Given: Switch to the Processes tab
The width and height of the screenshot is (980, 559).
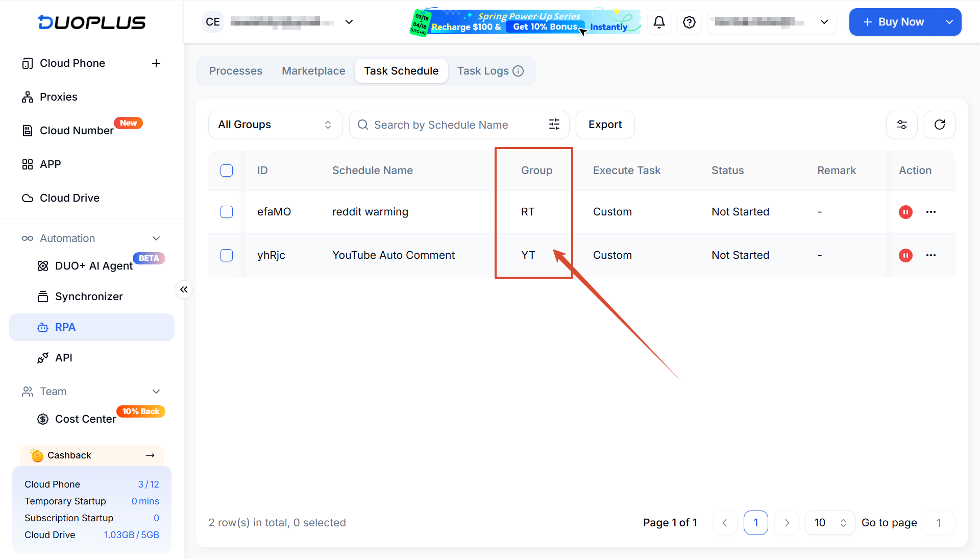Looking at the screenshot, I should [x=236, y=71].
